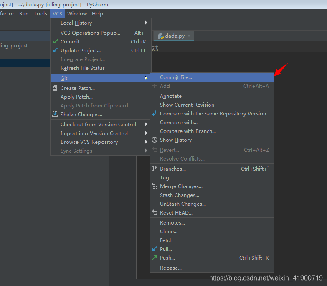This screenshot has width=327, height=286.
Task: Click Refresh File Status
Action: pos(101,68)
